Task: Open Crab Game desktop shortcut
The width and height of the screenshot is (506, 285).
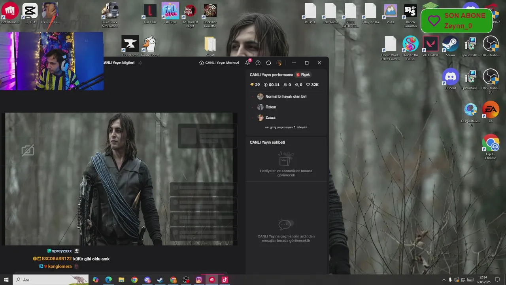Action: pos(330,13)
